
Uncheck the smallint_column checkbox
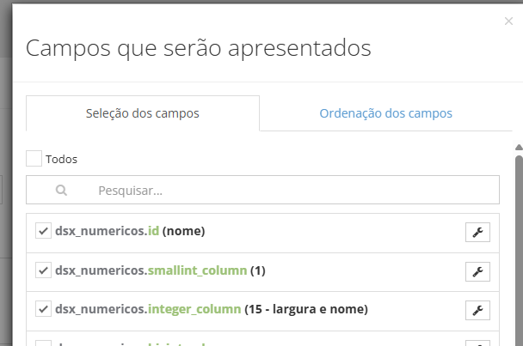click(43, 270)
